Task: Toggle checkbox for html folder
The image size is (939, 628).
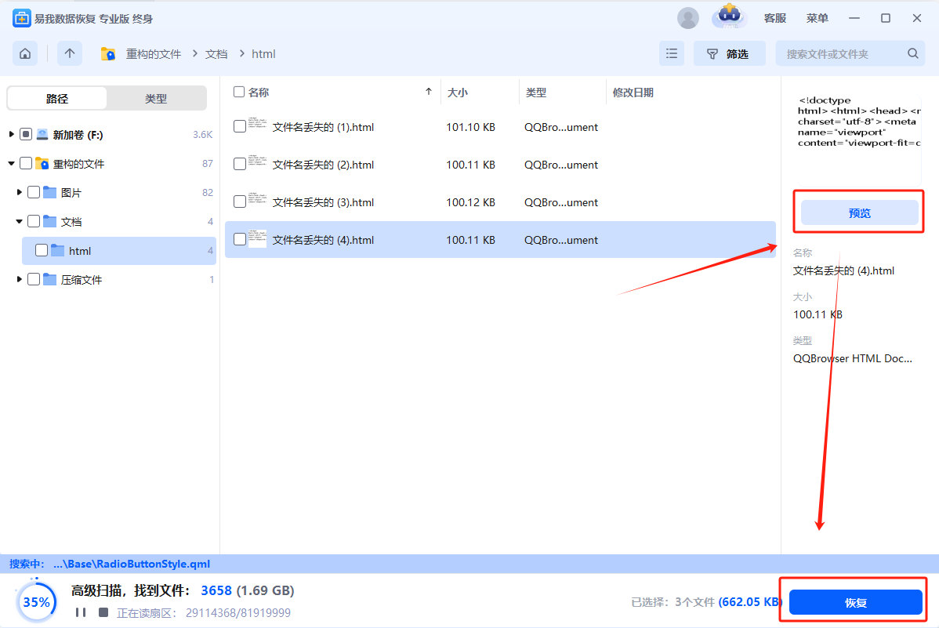Action: coord(42,250)
